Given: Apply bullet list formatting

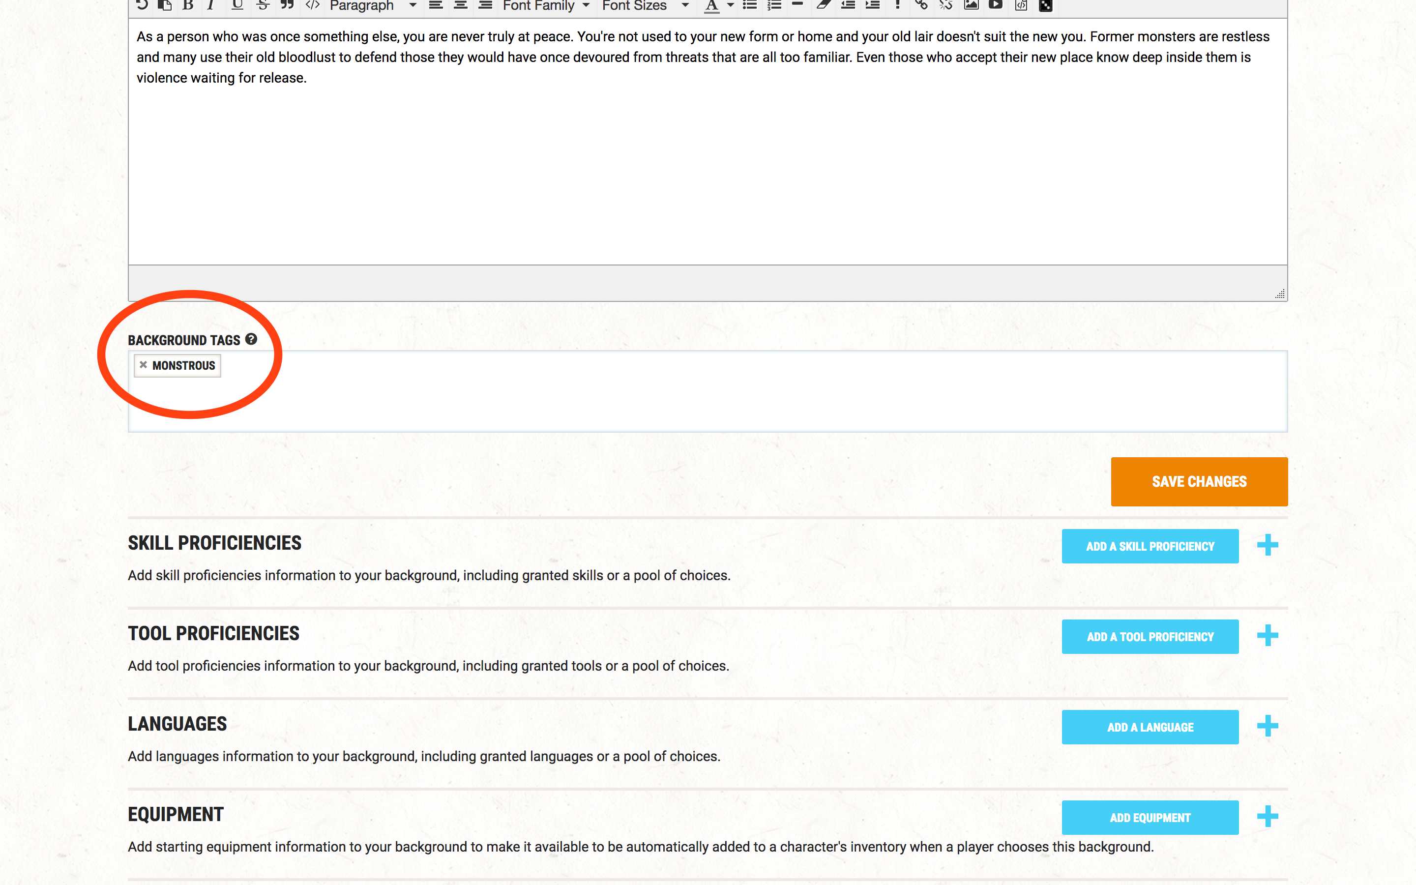Looking at the screenshot, I should tap(749, 5).
